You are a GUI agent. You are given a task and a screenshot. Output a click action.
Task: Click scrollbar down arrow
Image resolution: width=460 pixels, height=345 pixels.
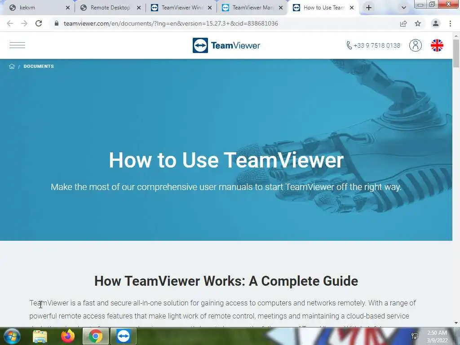(x=456, y=323)
